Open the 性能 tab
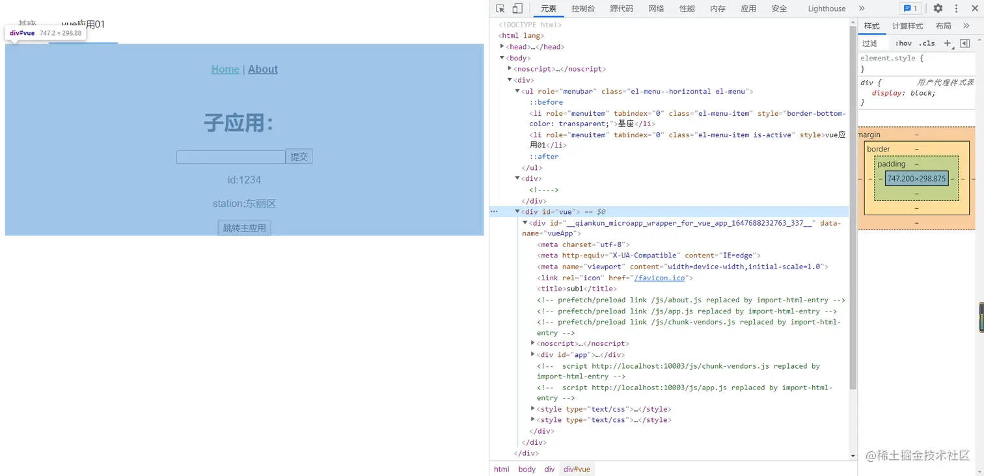This screenshot has height=476, width=984. [687, 8]
